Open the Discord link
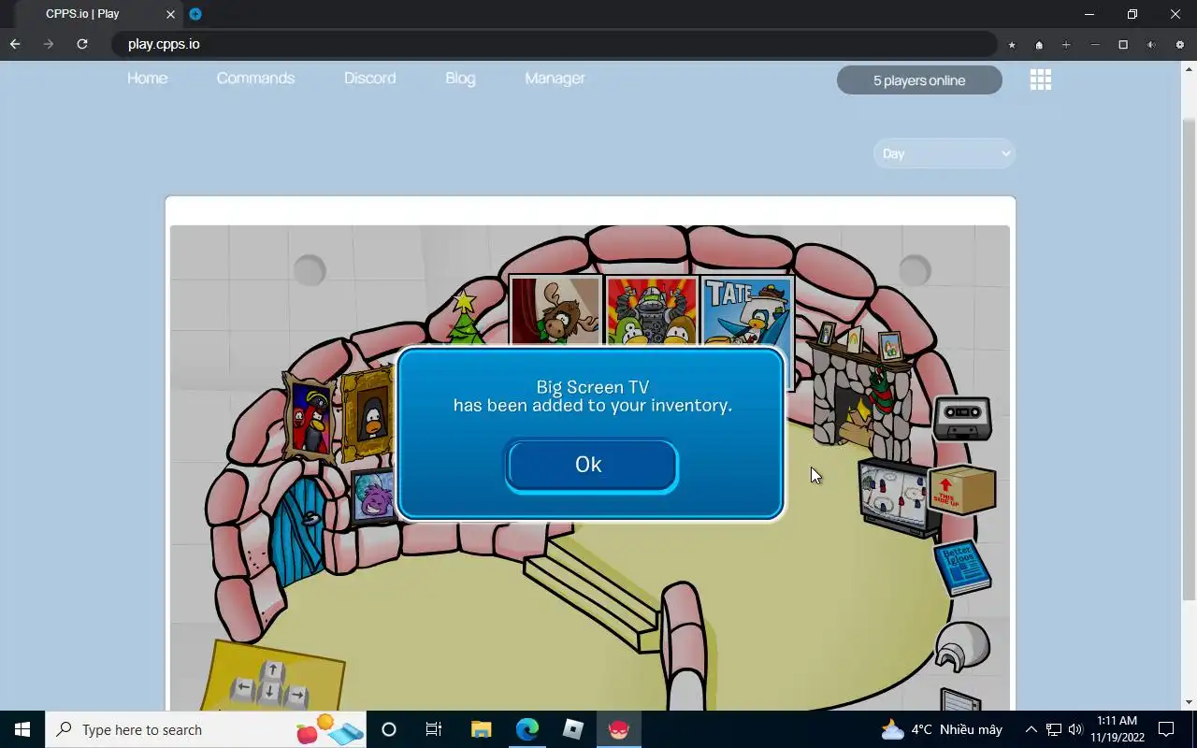 [x=369, y=79]
